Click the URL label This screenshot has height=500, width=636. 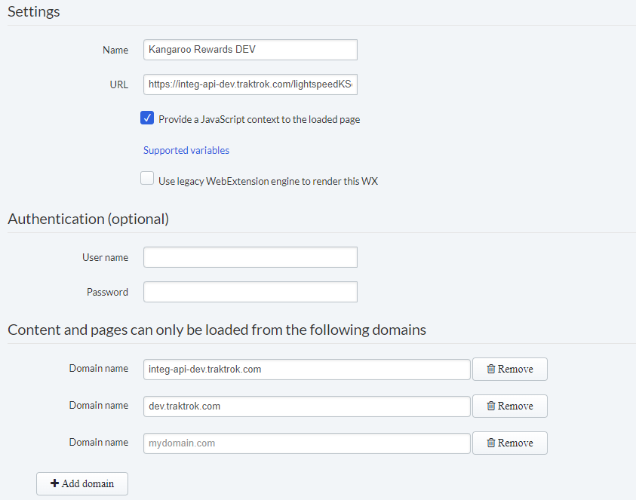tap(119, 84)
